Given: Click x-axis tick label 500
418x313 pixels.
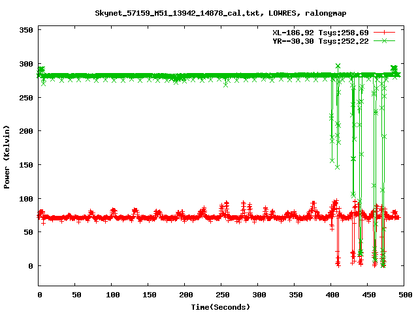Looking at the screenshot, I should [x=405, y=295].
